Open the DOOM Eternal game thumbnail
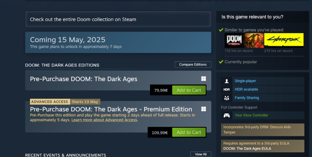 (x=234, y=40)
